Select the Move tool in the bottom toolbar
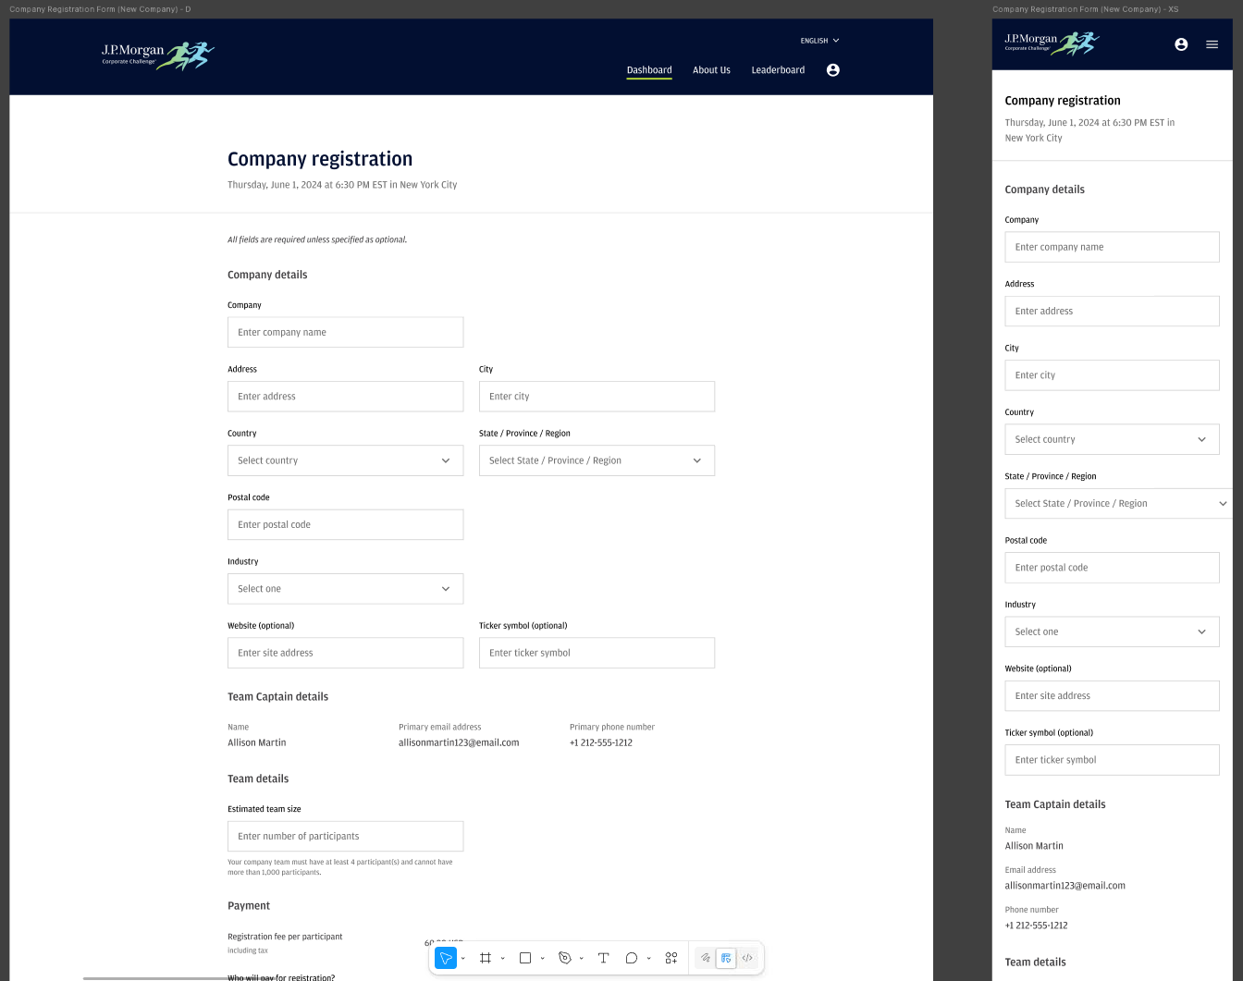1243x981 pixels. [446, 958]
